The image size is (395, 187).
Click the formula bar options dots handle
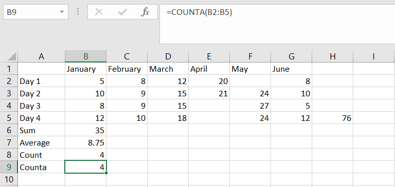pos(78,12)
